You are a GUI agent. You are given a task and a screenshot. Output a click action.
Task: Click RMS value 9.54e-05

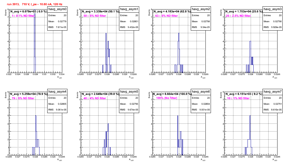coord(205,27)
